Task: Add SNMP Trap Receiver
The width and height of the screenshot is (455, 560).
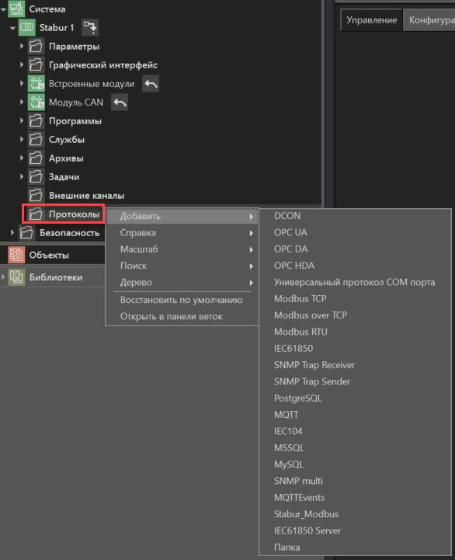Action: [x=355, y=365]
